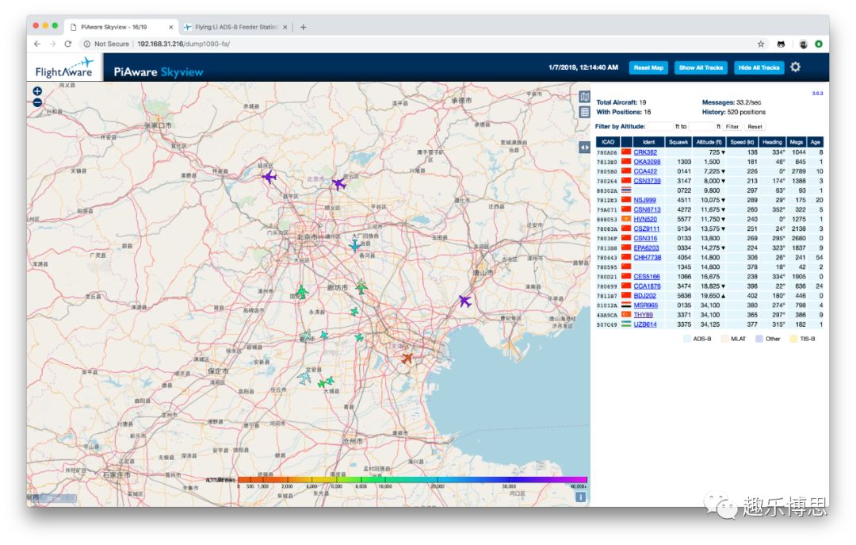Open the CES5166 flight link

click(647, 277)
